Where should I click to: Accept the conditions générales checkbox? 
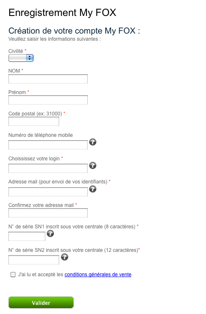[x=13, y=275]
